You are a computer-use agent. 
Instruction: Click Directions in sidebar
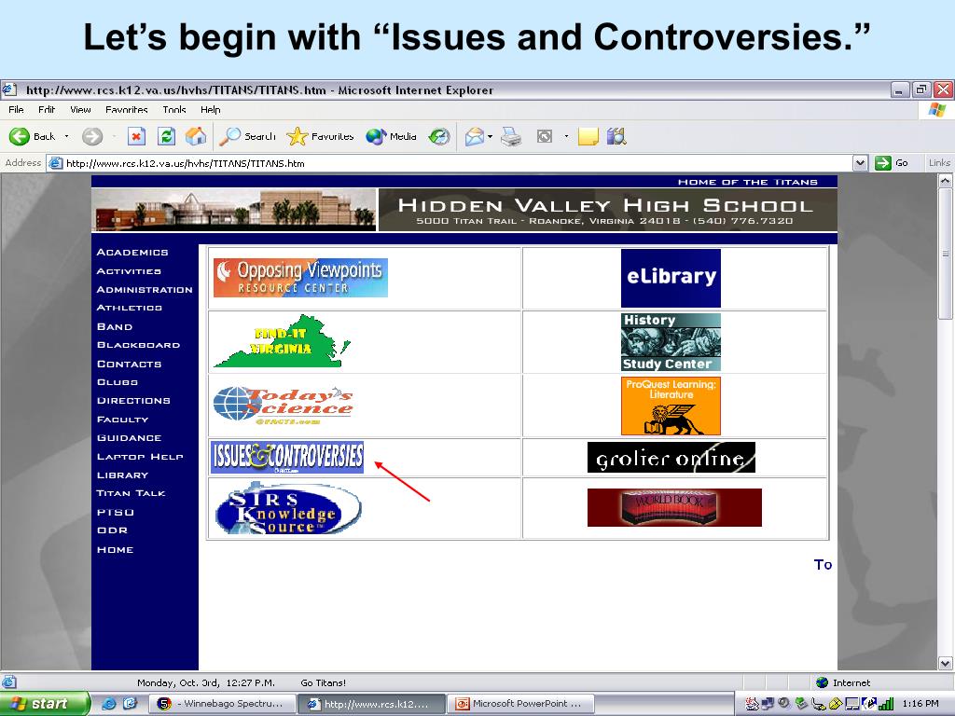click(134, 400)
